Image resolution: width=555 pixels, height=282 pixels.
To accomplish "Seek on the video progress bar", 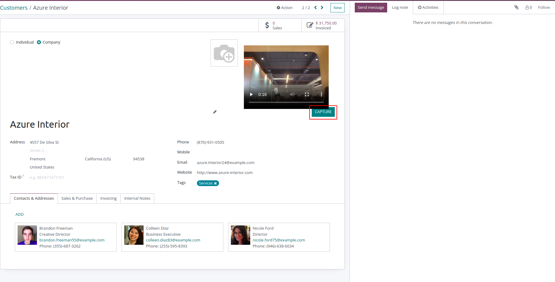I will click(x=286, y=102).
